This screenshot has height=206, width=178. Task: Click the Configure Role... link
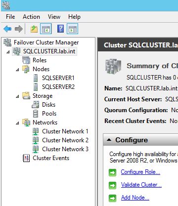click(x=140, y=172)
